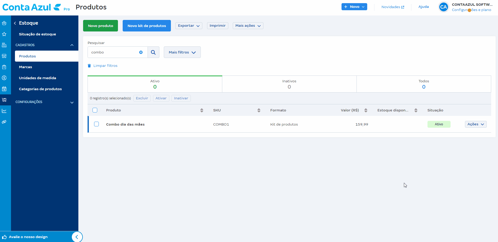The image size is (498, 242).
Task: Open the calendar dollar icon
Action: (4, 89)
